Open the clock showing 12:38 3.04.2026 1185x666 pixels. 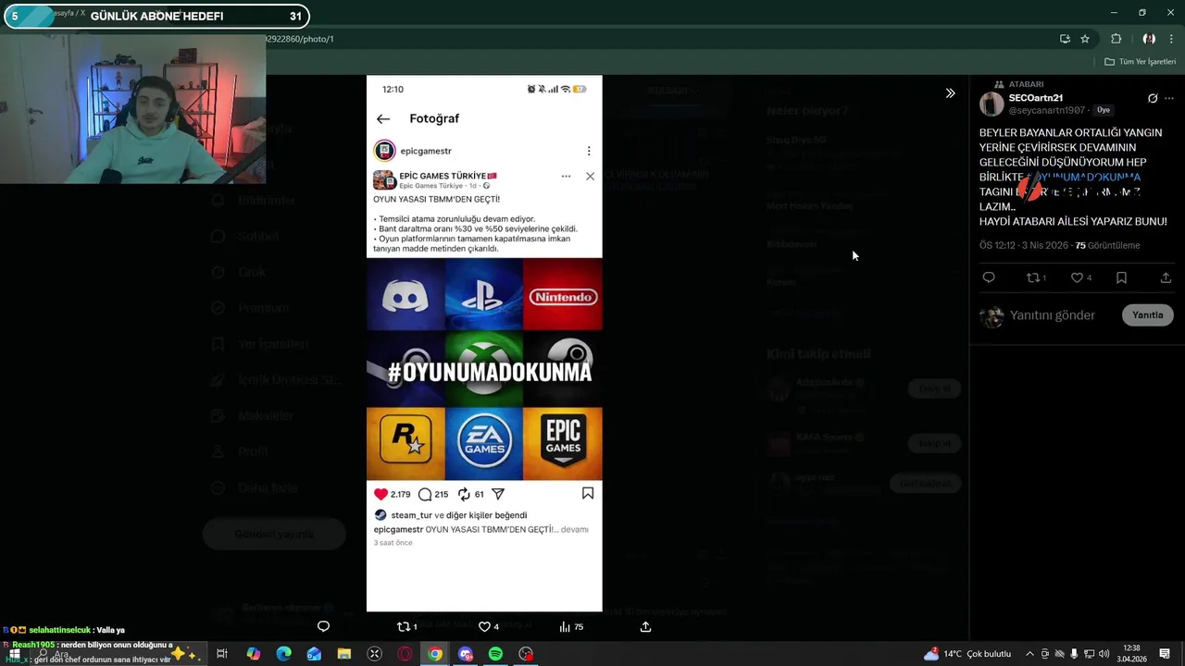[1130, 654]
